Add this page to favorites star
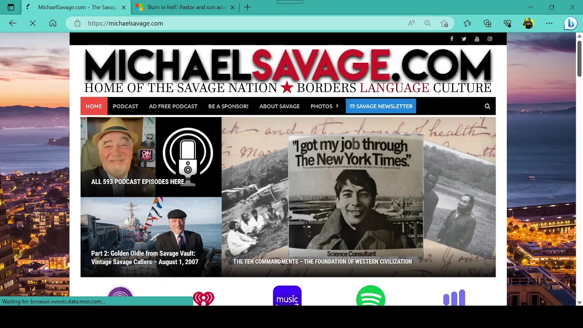The height and width of the screenshot is (328, 583). [x=445, y=23]
